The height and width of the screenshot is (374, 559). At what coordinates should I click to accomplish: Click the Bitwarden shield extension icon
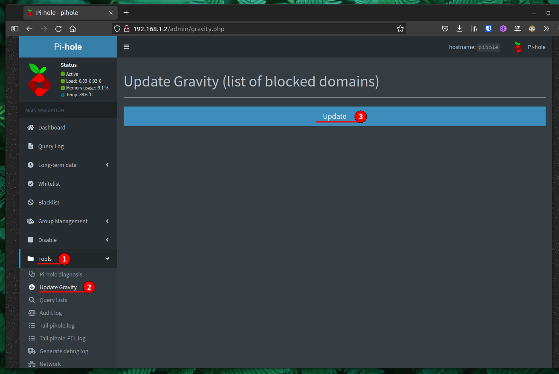click(489, 29)
